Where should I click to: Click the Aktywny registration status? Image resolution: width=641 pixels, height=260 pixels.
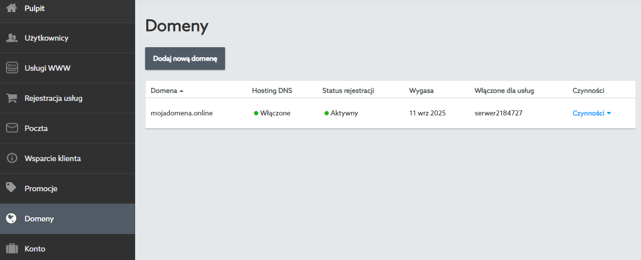point(344,113)
